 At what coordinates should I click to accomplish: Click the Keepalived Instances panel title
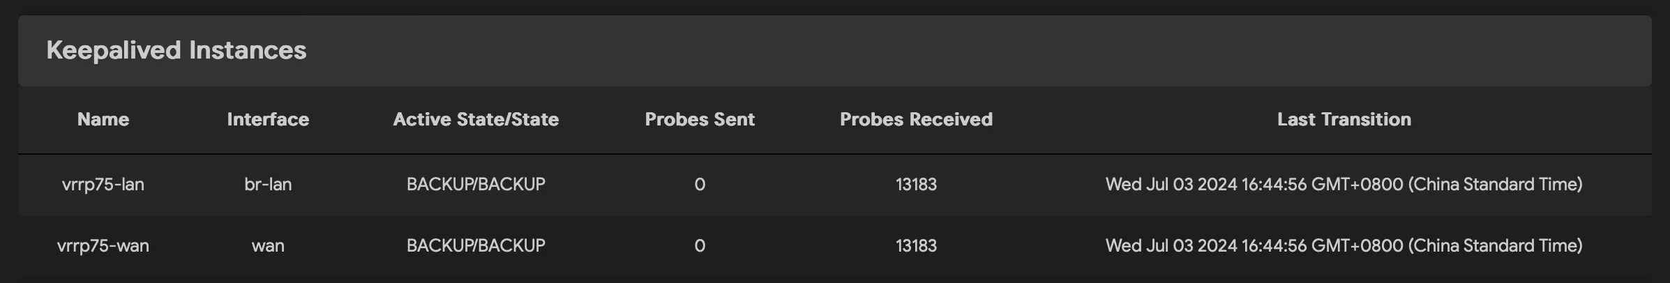pyautogui.click(x=176, y=50)
